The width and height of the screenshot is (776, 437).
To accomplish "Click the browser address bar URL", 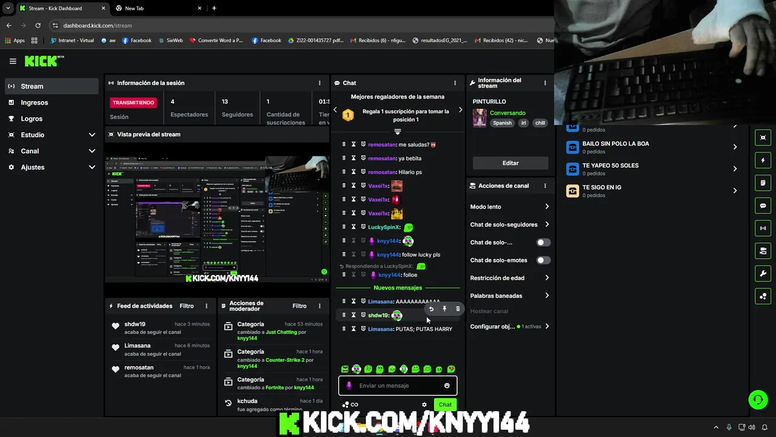I will pyautogui.click(x=98, y=25).
